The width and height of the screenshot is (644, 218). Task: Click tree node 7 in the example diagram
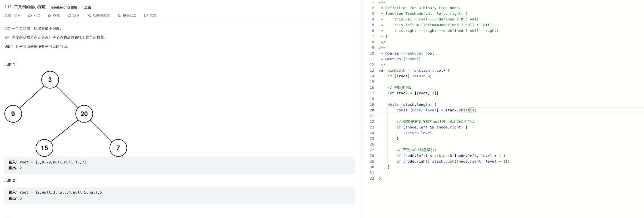click(118, 148)
